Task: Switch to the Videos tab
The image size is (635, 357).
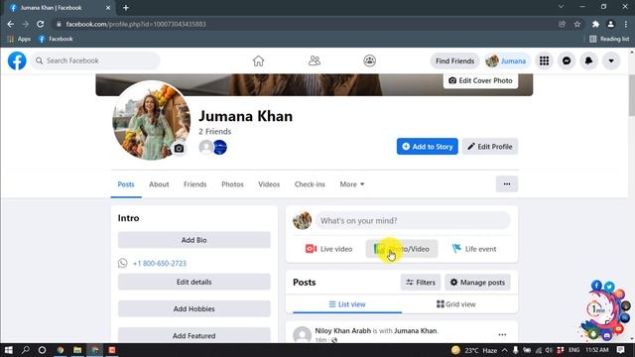Action: point(269,184)
